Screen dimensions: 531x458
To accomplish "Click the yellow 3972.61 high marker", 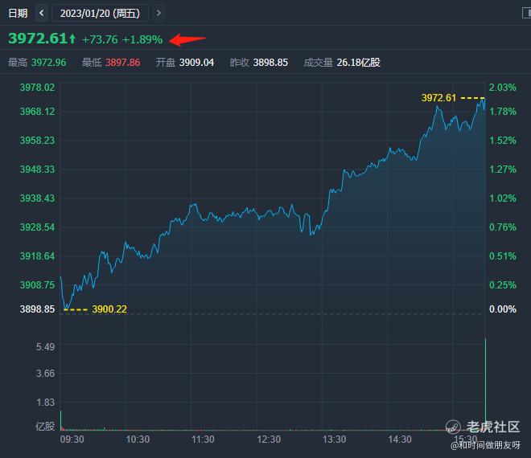I will point(438,97).
